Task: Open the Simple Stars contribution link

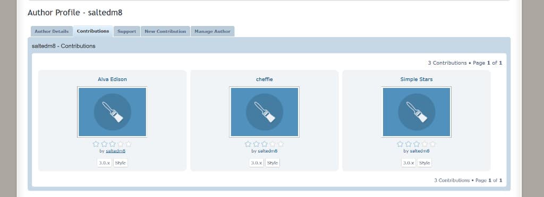Action: tap(416, 79)
